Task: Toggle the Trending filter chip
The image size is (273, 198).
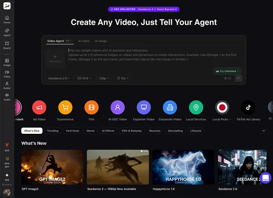Action: 53,131
